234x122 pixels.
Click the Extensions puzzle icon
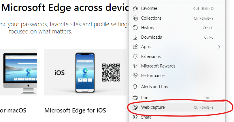tap(135, 57)
